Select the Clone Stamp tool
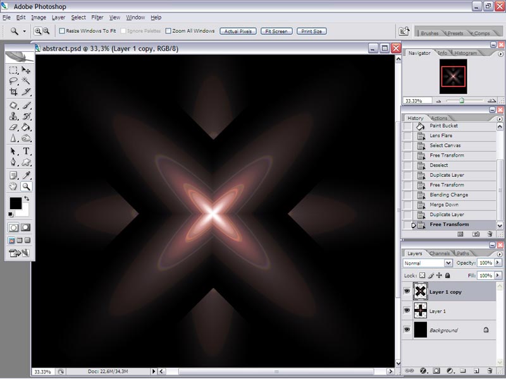This screenshot has height=379, width=506. pyautogui.click(x=13, y=116)
